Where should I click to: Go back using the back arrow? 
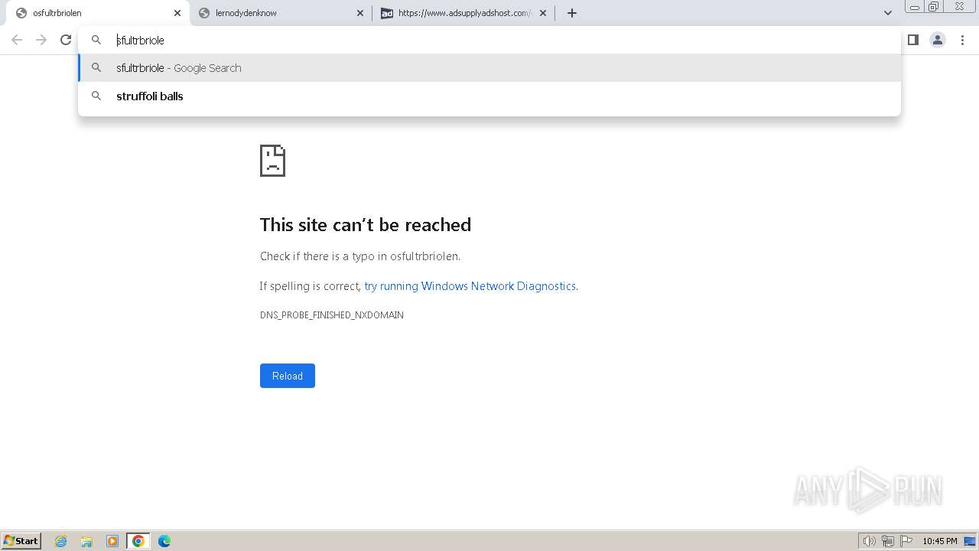click(x=17, y=40)
